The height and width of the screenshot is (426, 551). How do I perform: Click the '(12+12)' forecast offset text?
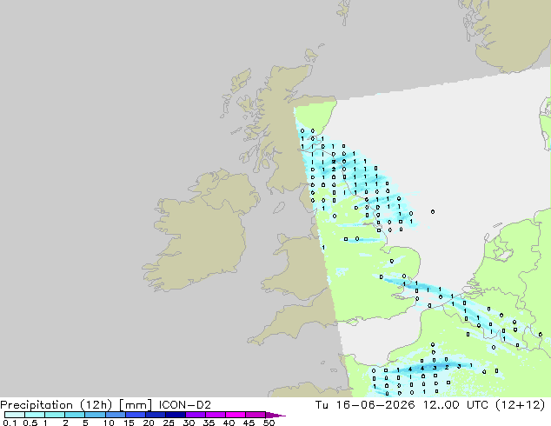click(520, 405)
